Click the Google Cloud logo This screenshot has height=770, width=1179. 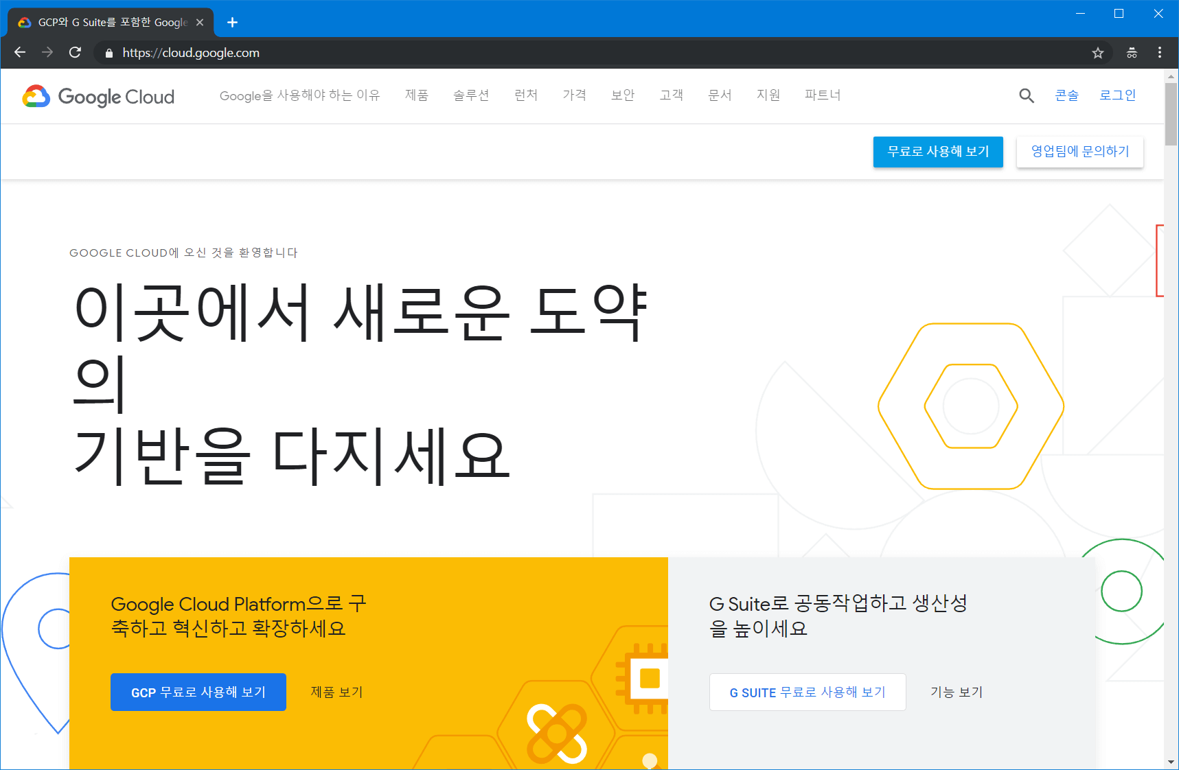[x=98, y=97]
